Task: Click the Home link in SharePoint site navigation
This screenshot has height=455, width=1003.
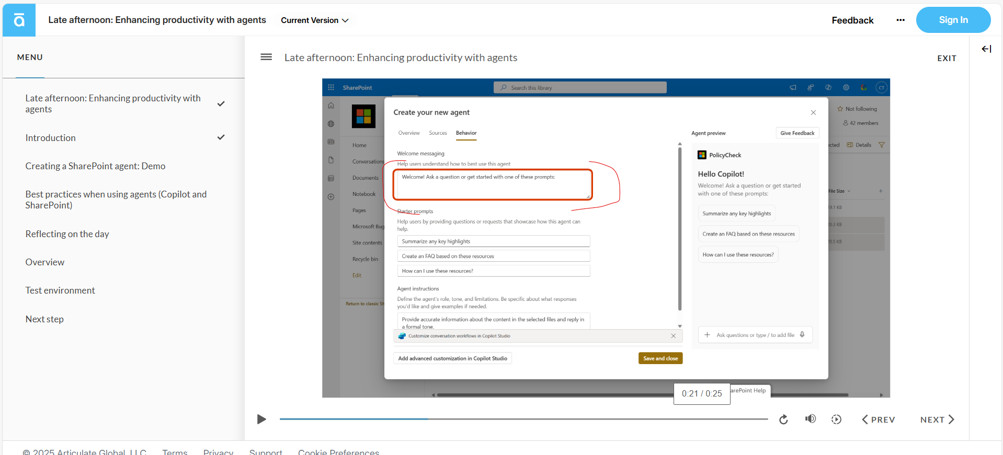Action: coord(359,145)
